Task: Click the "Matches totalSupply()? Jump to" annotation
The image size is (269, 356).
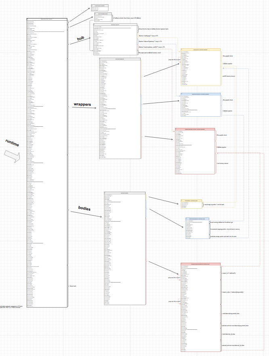Action: click(x=148, y=36)
